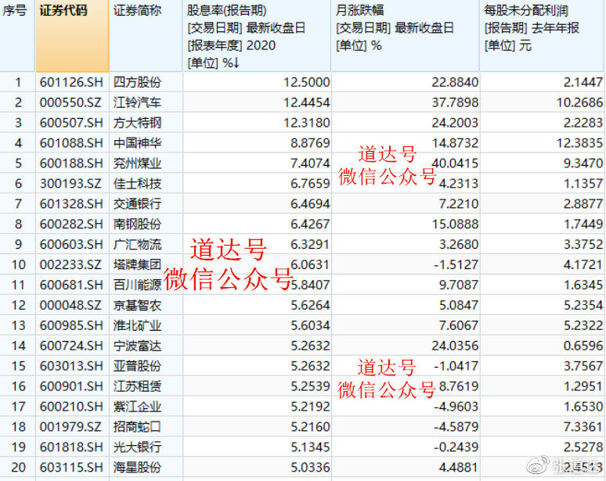This screenshot has width=606, height=481.
Task: Click undistributed profit value 2.1447
Action: pos(583,82)
